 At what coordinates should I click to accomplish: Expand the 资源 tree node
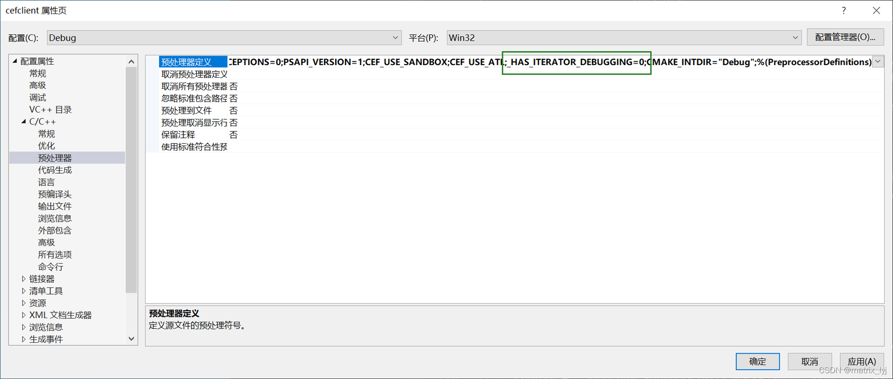[24, 303]
